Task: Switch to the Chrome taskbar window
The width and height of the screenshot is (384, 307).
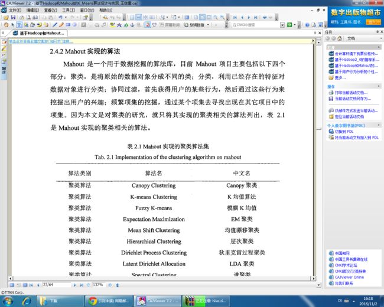Action: tap(109, 301)
